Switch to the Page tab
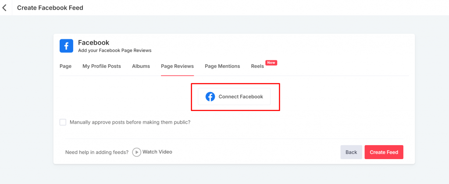The image size is (449, 184). (65, 66)
